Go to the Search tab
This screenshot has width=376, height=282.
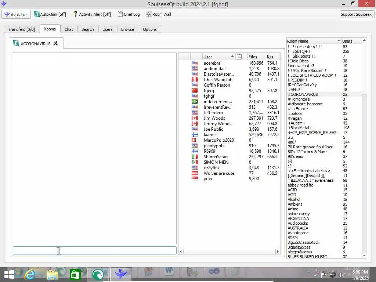[x=87, y=29]
